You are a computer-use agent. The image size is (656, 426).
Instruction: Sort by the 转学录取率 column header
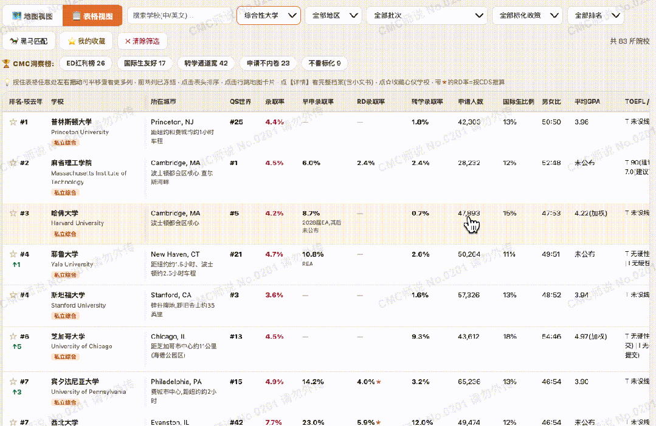(x=427, y=101)
